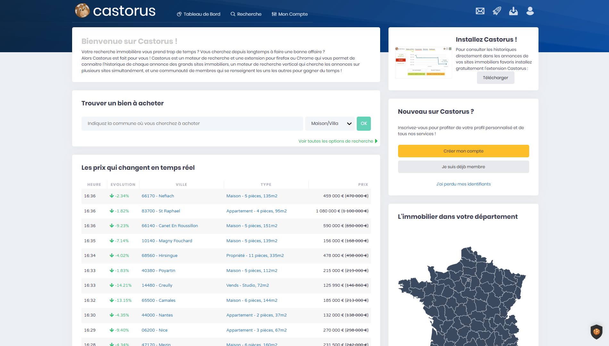This screenshot has width=609, height=346.
Task: Click the download extension tray icon
Action: point(513,11)
